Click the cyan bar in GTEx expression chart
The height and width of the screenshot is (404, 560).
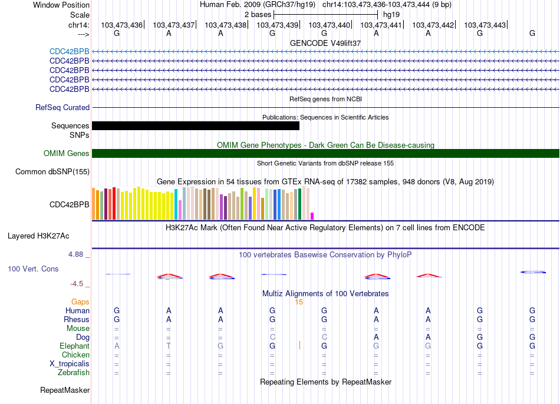176,204
